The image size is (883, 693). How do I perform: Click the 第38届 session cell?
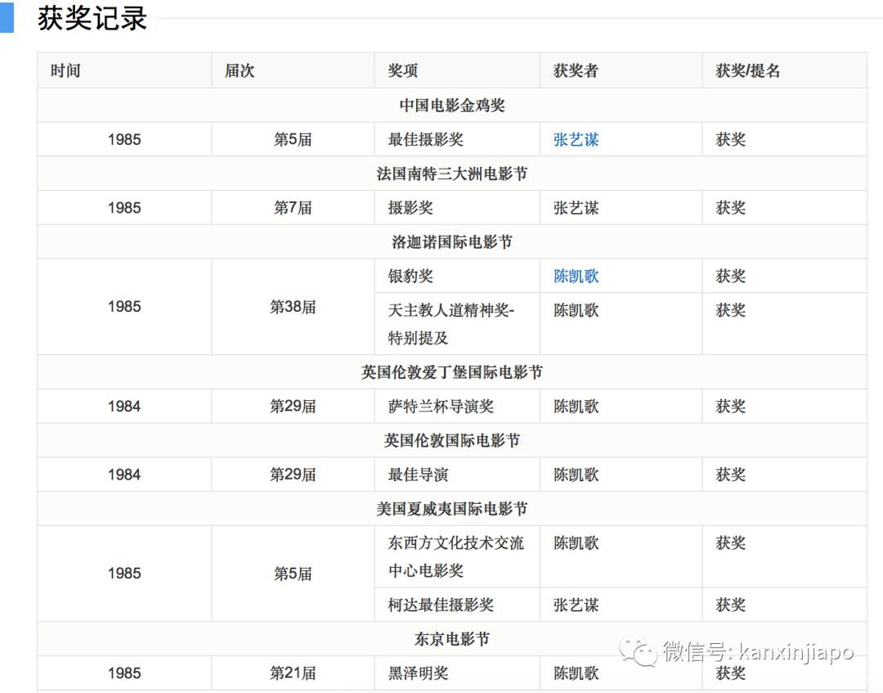click(293, 308)
